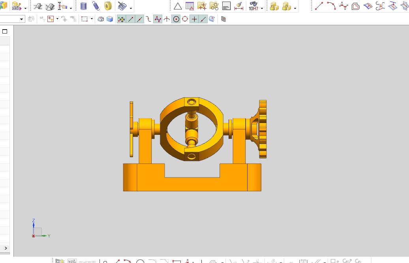Viewport: 409px width, 263px height.
Task: Expand the rectangle selection mode dropdown
Action: (92, 19)
